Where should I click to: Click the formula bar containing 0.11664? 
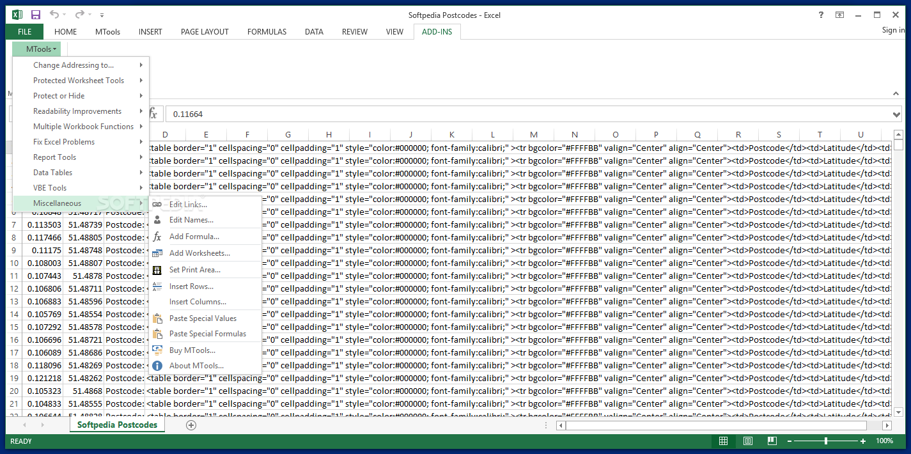point(533,114)
